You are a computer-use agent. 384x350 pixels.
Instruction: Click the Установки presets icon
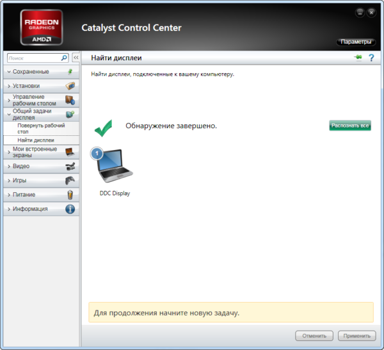tap(70, 86)
